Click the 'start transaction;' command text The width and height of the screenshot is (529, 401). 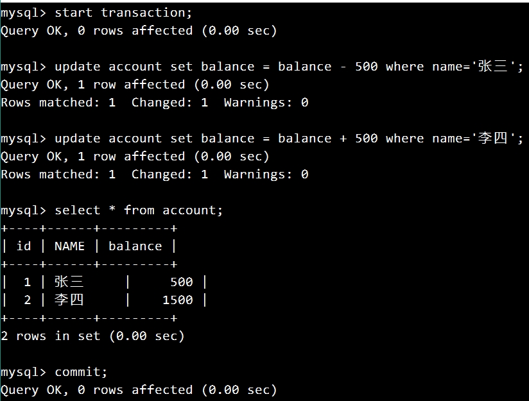point(123,13)
